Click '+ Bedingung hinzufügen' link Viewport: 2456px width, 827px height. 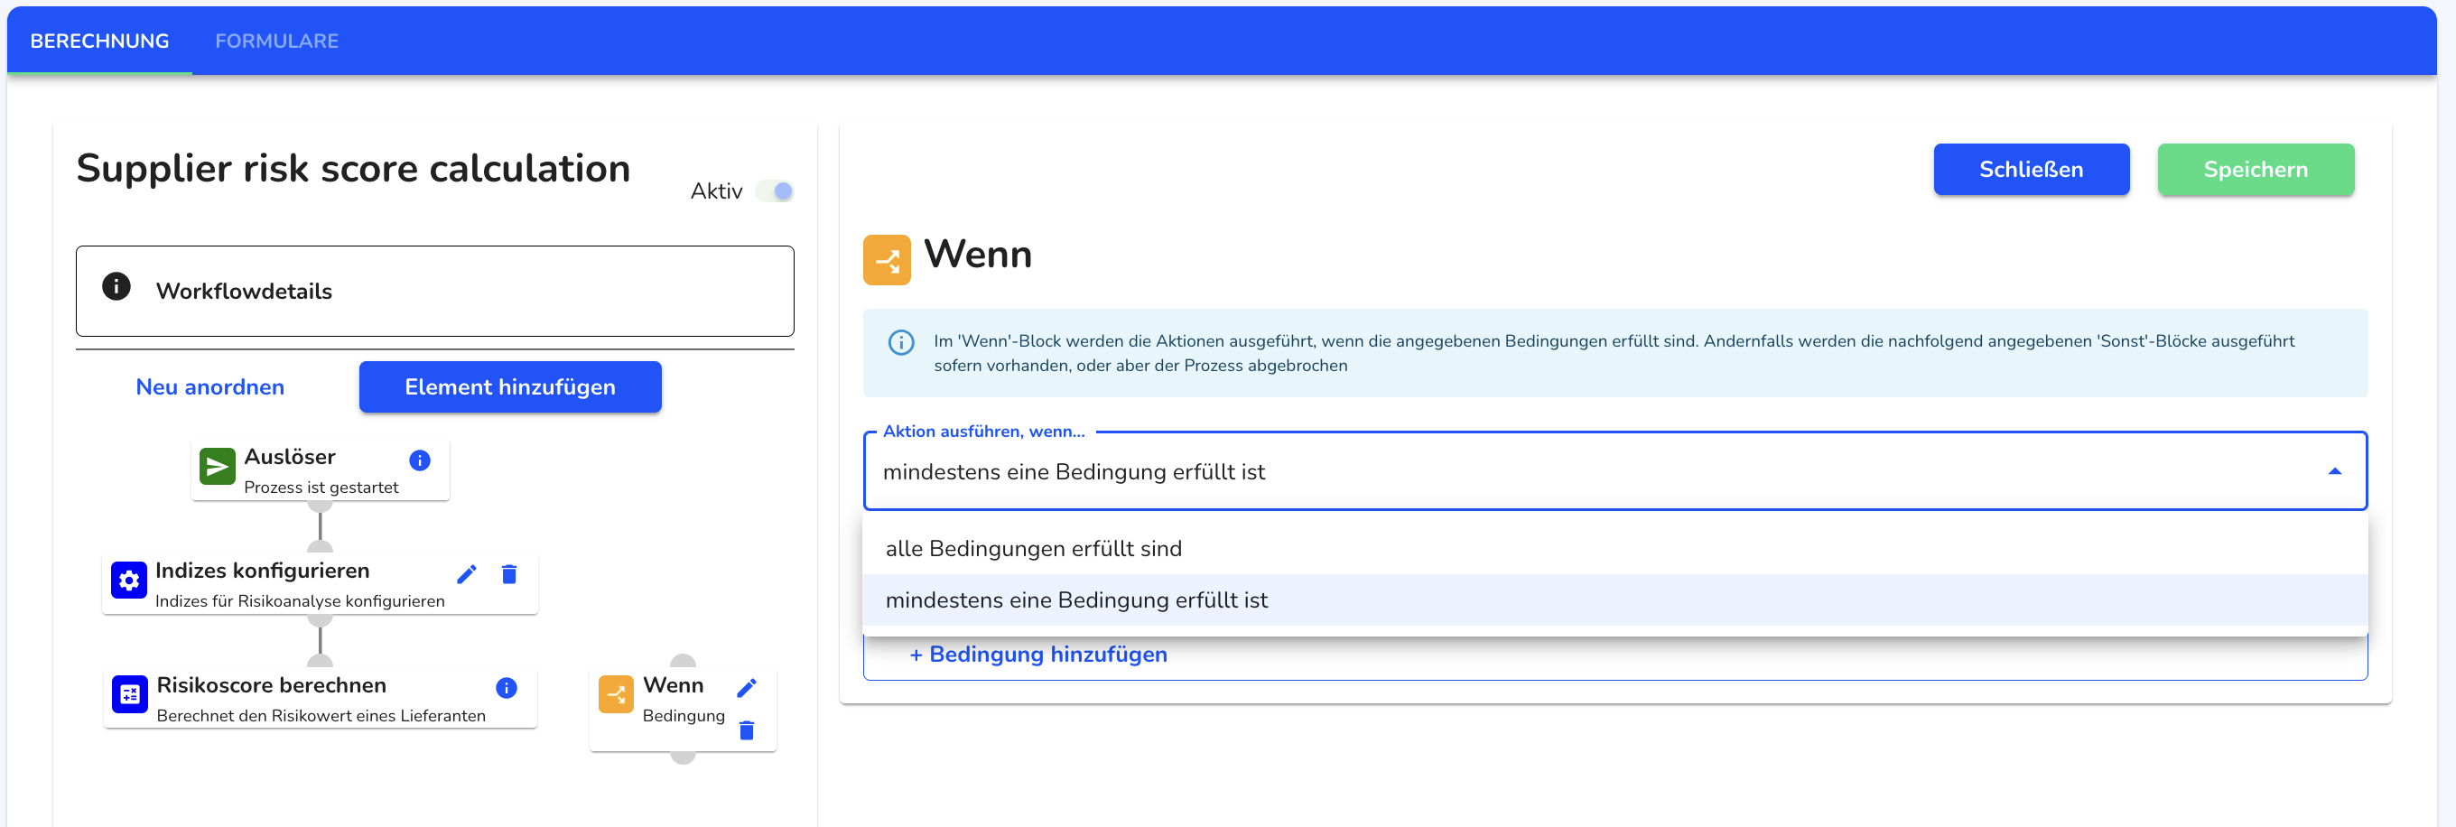click(1037, 655)
